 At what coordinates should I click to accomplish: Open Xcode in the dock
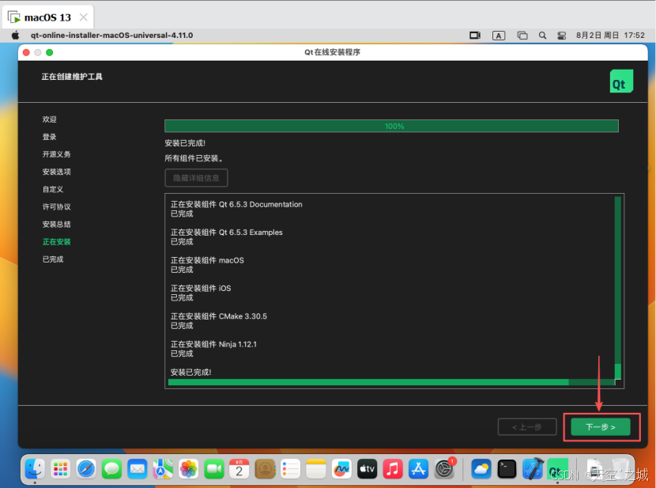pyautogui.click(x=532, y=469)
